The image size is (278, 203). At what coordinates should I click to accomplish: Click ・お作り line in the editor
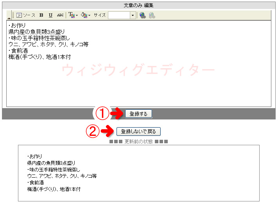17,25
